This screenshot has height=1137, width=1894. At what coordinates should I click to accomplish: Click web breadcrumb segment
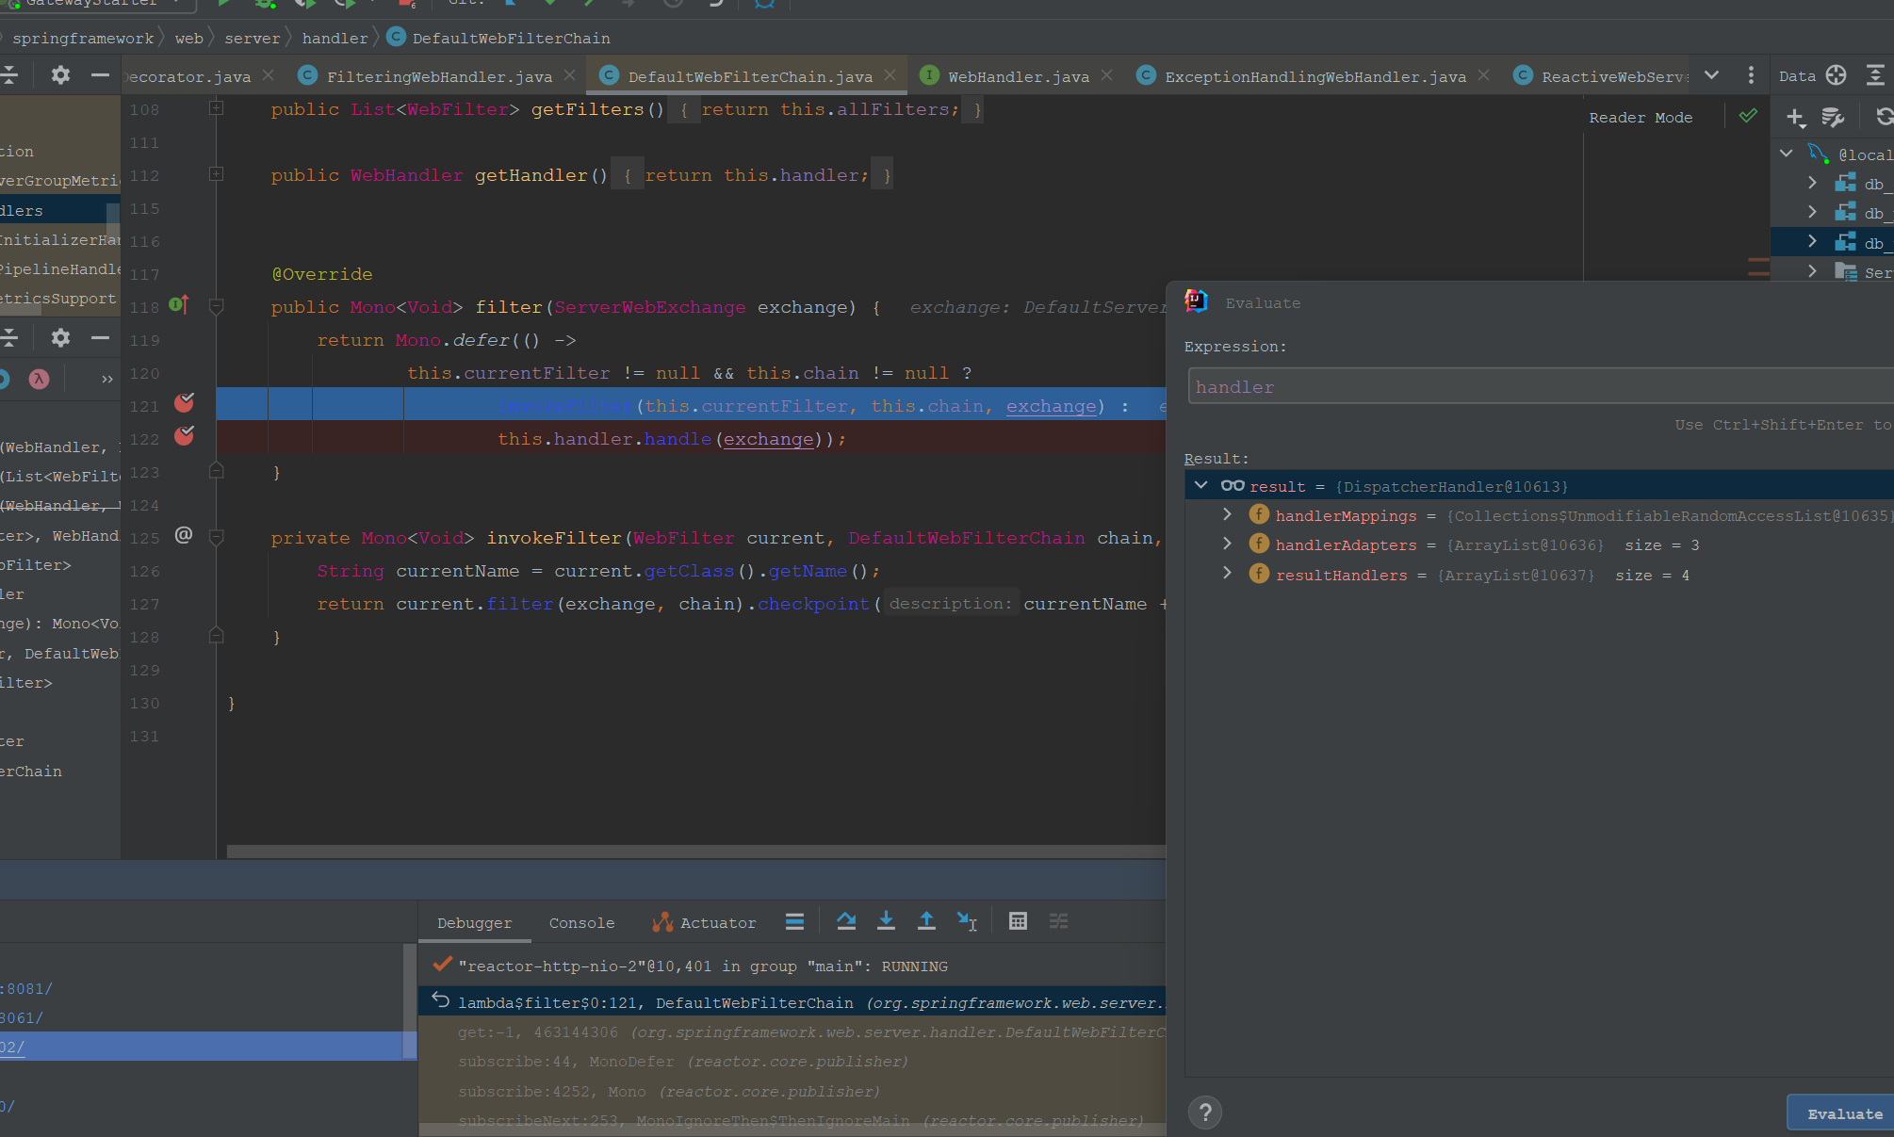click(x=188, y=39)
